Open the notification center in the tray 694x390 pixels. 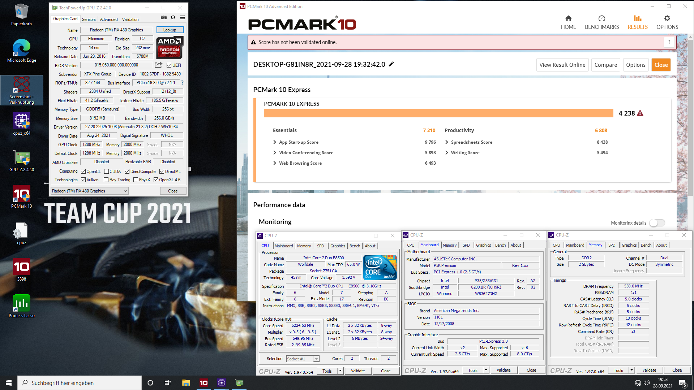click(683, 383)
